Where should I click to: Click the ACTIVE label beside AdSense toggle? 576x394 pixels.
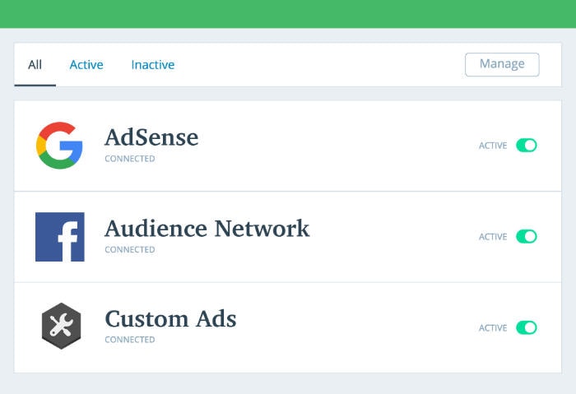click(493, 146)
